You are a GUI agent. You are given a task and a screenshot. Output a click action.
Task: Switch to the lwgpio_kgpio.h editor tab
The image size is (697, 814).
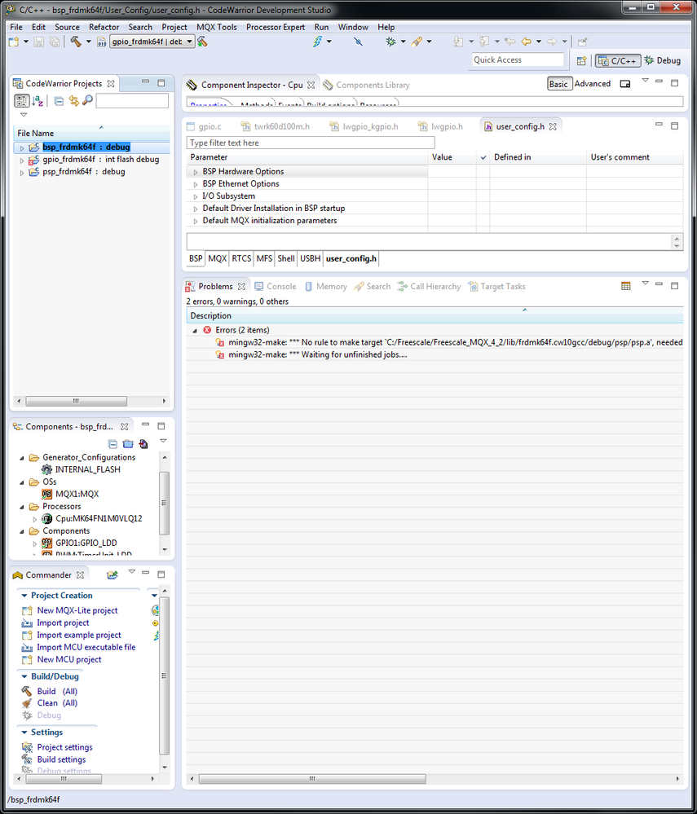[364, 126]
